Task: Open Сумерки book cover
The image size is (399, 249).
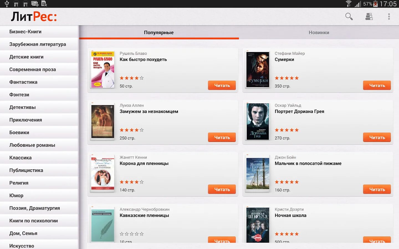Action: pyautogui.click(x=258, y=69)
